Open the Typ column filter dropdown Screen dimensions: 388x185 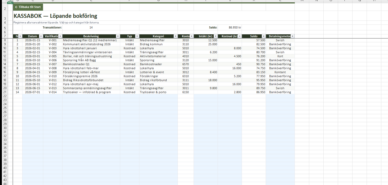pos(137,36)
